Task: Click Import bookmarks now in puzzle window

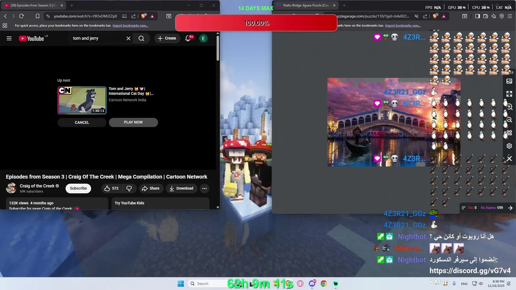Action: pos(403,25)
